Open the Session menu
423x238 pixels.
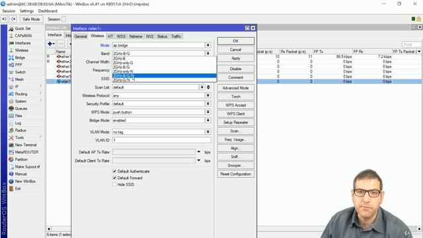9,11
